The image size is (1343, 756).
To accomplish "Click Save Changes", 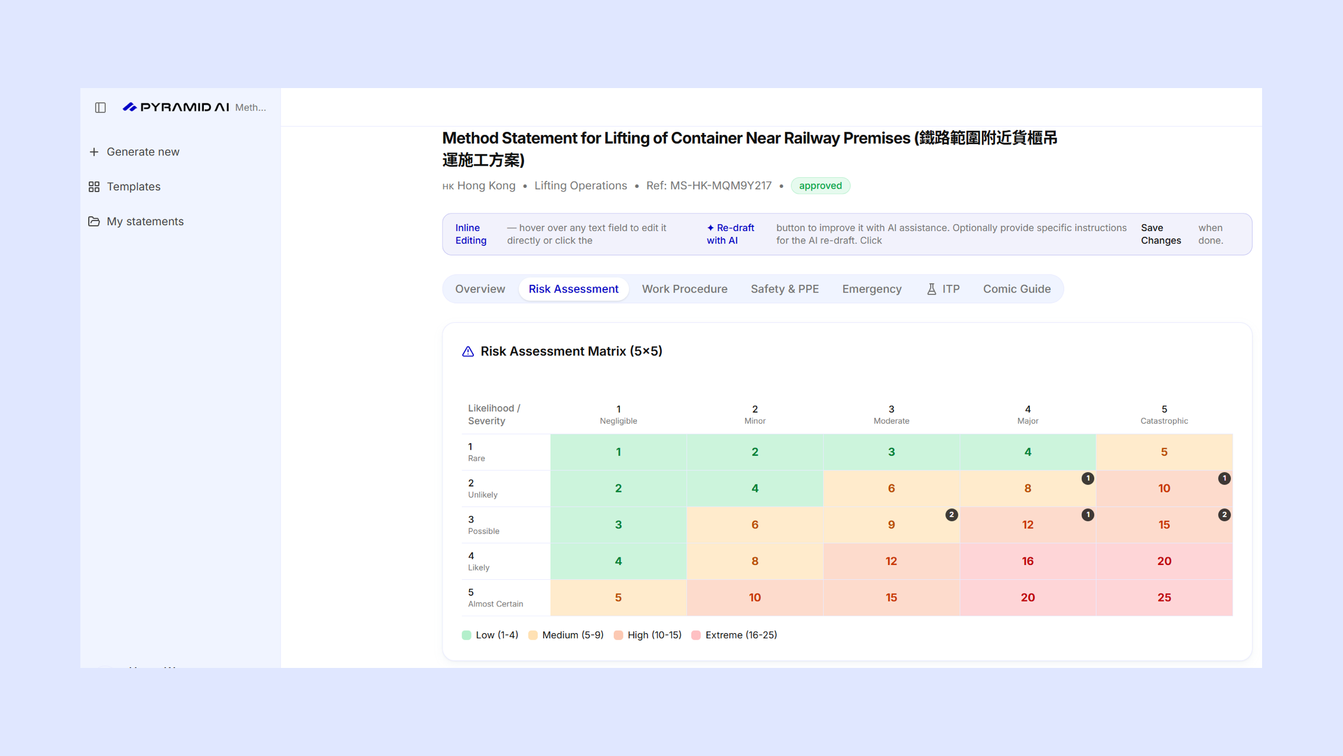I will click(x=1160, y=234).
